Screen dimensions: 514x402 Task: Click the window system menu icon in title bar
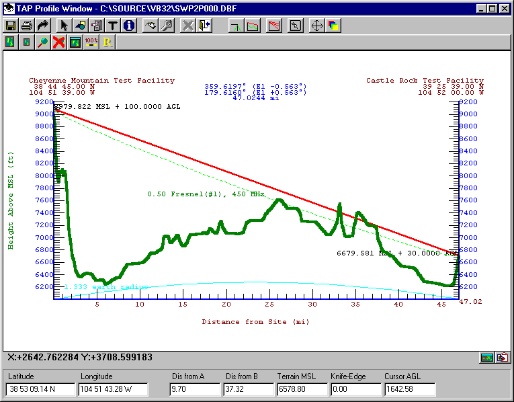9,9
